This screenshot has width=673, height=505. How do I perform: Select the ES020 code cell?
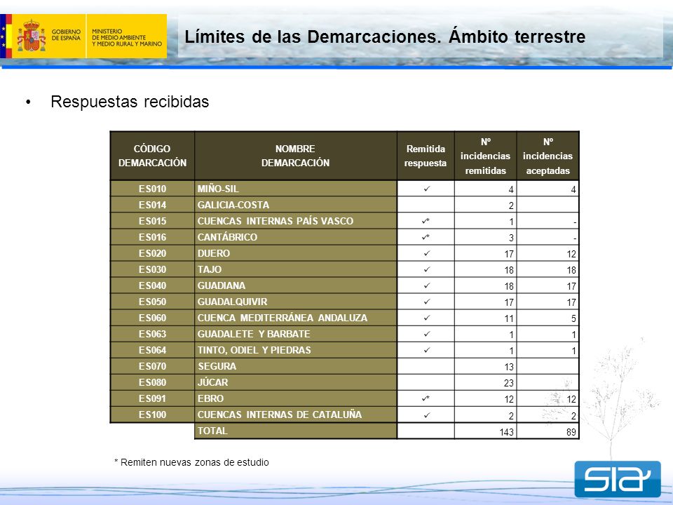152,253
